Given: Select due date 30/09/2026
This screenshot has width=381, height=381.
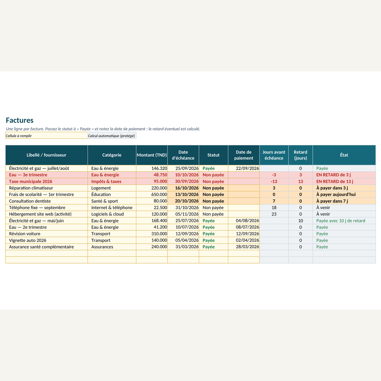Looking at the screenshot, I should click(x=183, y=181).
